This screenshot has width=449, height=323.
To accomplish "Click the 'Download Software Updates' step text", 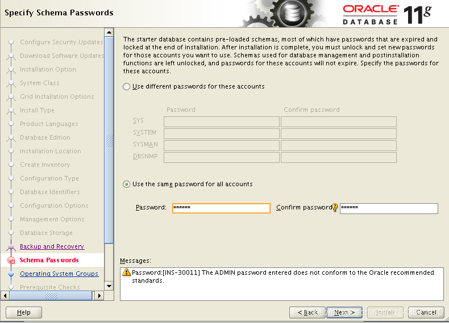I will pos(62,56).
